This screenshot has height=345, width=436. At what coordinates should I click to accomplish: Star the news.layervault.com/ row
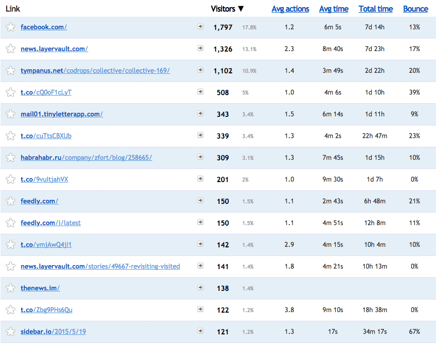pyautogui.click(x=11, y=49)
